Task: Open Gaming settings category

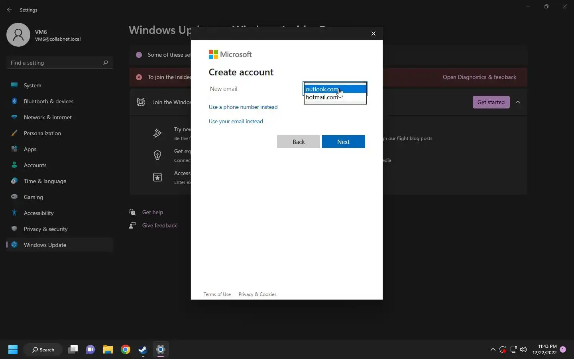Action: point(60,197)
